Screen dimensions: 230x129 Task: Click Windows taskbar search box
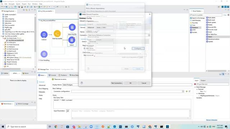tap(26, 126)
